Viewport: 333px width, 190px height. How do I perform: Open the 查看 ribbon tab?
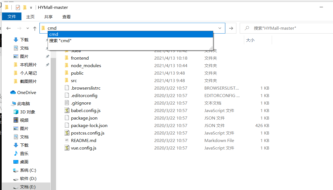click(x=67, y=17)
